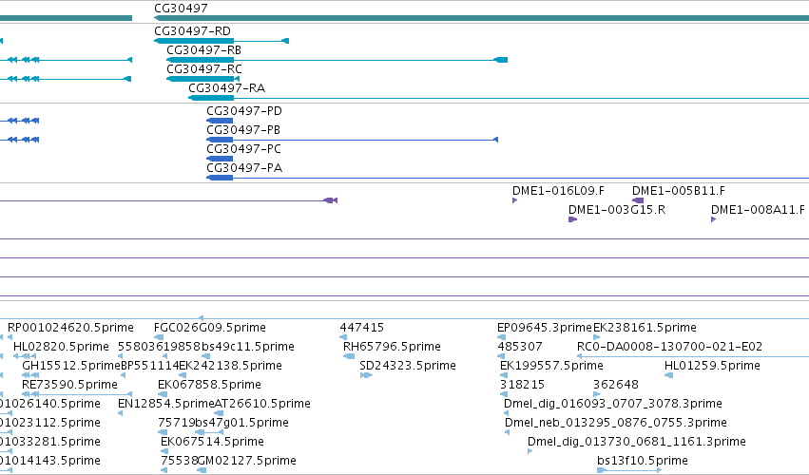Click EST bs13f10.5prime label

point(643,461)
